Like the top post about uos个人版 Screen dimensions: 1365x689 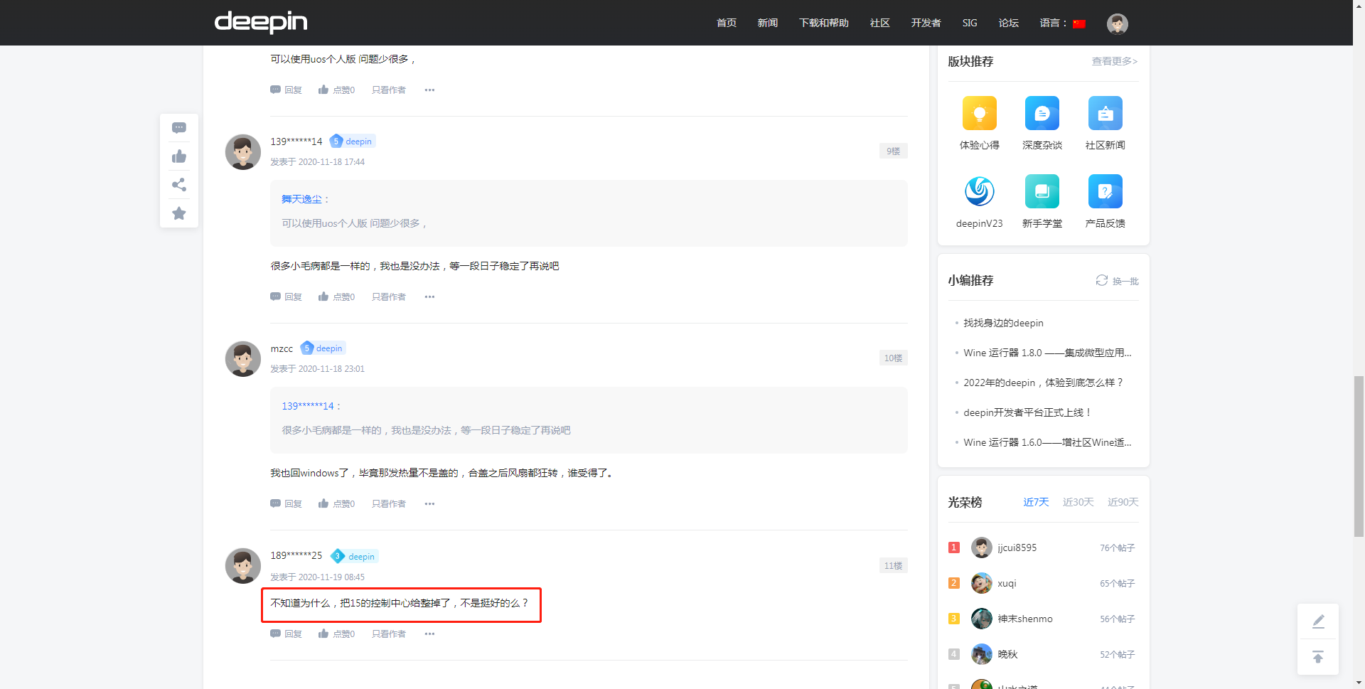(336, 90)
